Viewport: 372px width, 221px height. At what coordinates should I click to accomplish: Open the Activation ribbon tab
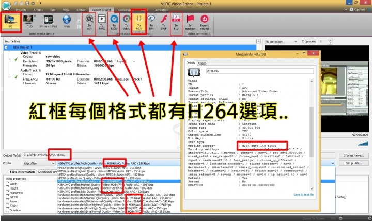pyautogui.click(x=162, y=10)
